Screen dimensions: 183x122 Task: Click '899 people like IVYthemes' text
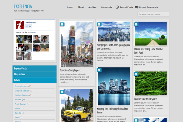26,32
